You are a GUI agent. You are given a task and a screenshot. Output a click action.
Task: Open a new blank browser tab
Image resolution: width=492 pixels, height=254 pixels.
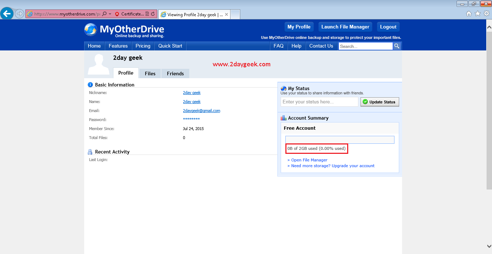pyautogui.click(x=235, y=14)
